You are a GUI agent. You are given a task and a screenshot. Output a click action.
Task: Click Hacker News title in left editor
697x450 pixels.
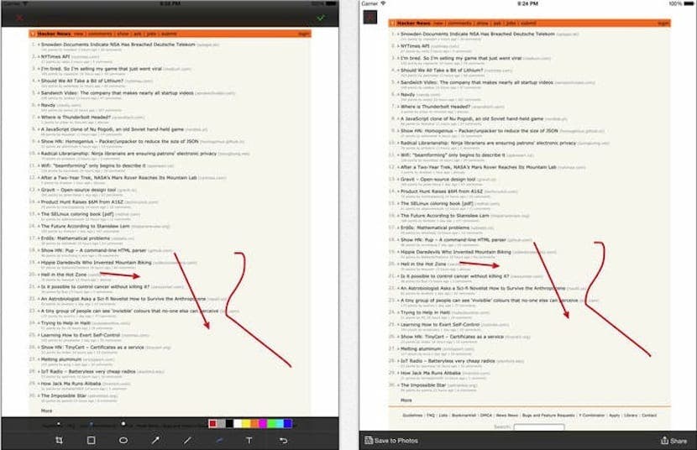pos(55,34)
